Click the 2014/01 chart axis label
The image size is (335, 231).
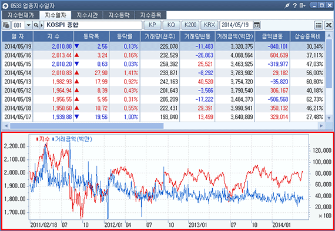282,225
